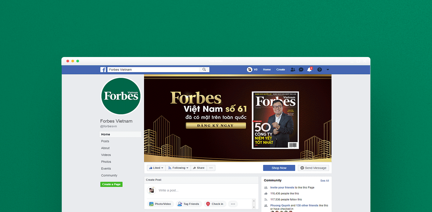This screenshot has height=212, width=432.
Task: Open the Help question mark icon
Action: [x=319, y=70]
